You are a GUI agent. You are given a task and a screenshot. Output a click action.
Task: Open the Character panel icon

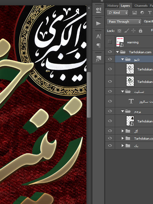(98, 36)
